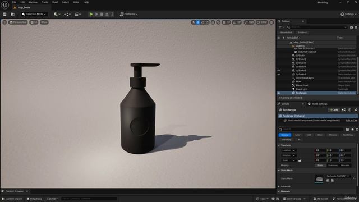
Task: Open the play options three-dot menu
Action: pyautogui.click(x=112, y=14)
